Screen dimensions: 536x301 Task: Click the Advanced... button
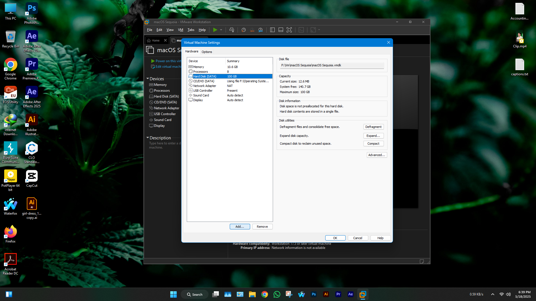tap(376, 155)
